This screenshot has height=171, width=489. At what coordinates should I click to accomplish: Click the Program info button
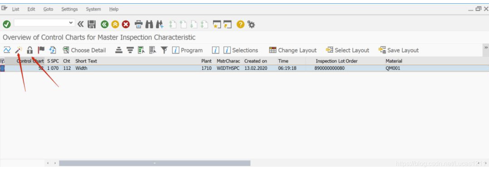[x=187, y=50]
